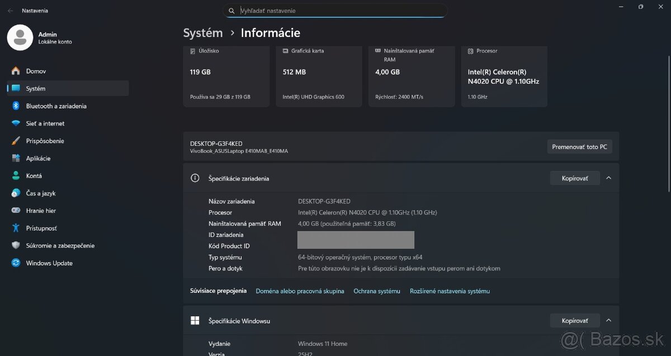Click the 64-bitový operačný systém value
This screenshot has height=356, width=671.
[x=360, y=257]
